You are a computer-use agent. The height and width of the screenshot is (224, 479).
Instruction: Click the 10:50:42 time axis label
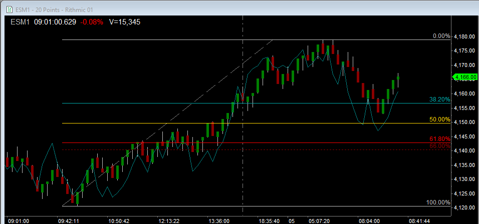tap(119, 220)
